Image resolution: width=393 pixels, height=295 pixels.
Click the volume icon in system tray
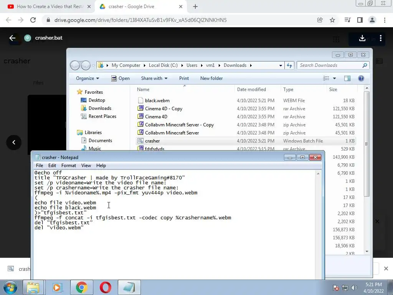354,288
